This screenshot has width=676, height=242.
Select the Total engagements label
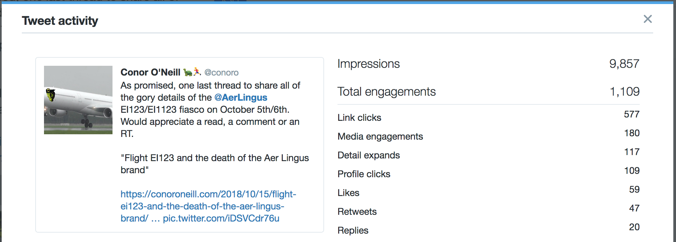387,92
